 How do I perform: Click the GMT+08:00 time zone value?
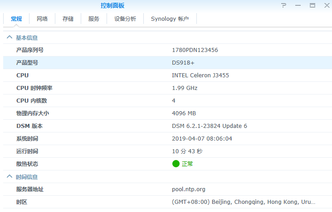point(243,202)
